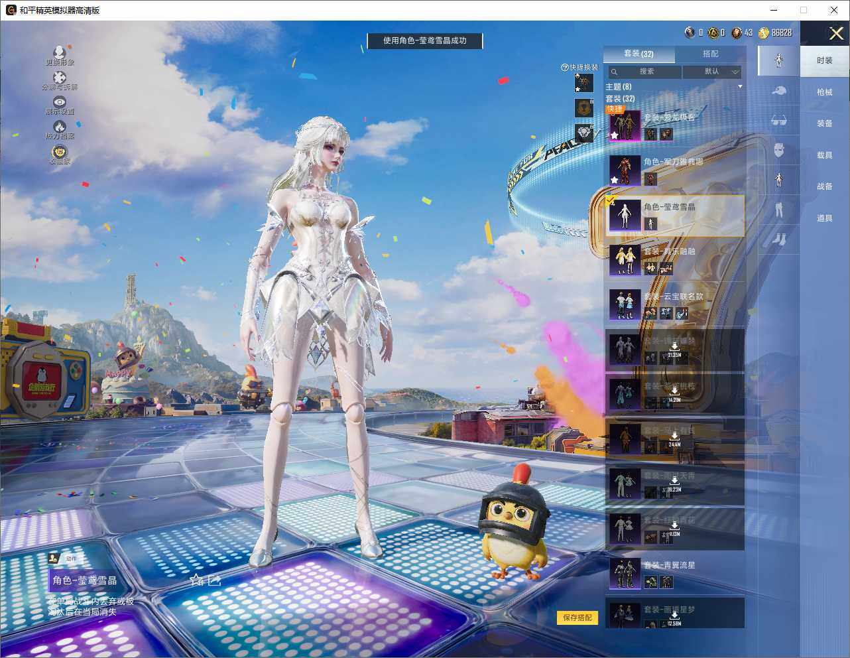Viewport: 850px width, 658px height.
Task: Click the 快捷换装 help question mark
Action: click(x=565, y=68)
